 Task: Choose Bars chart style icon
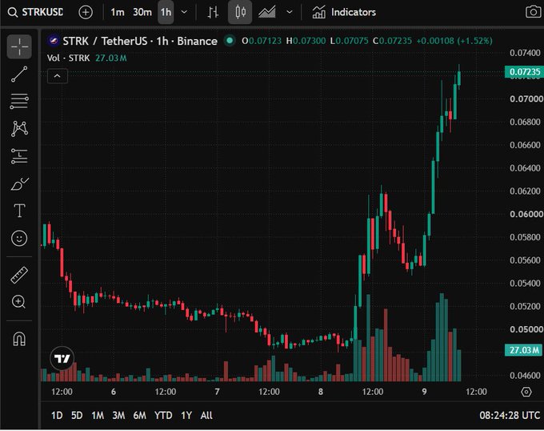tap(213, 13)
